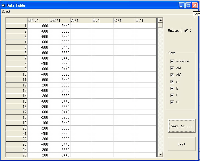The image size is (200, 161).
Task: Click the Save As ... button
Action: pos(181,126)
